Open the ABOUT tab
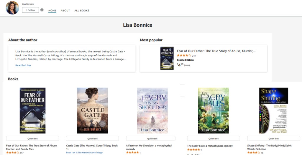Viewport: 302px width, 155px height. [x=65, y=11]
